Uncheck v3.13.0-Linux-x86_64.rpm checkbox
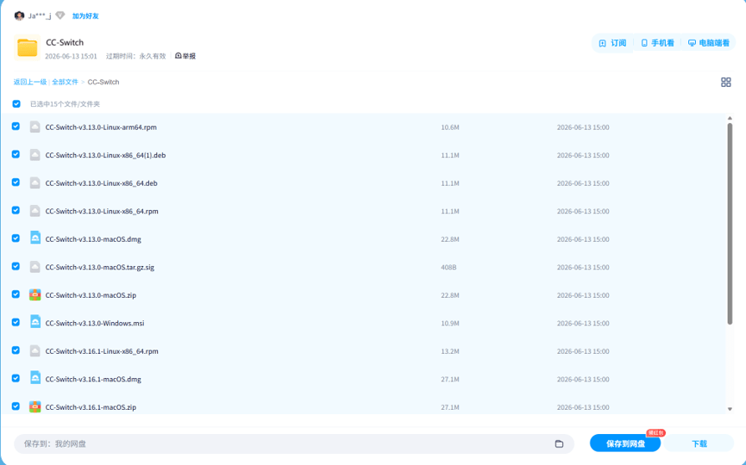This screenshot has width=746, height=465. 16,210
